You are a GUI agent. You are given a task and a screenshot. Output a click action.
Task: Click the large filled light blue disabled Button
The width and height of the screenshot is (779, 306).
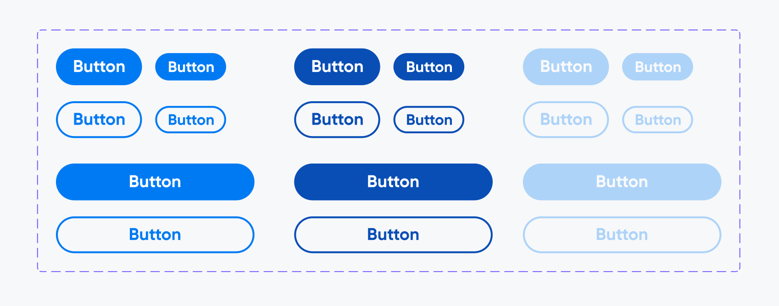[566, 67]
